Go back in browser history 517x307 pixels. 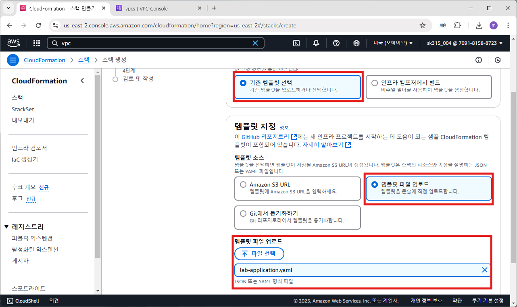10,25
